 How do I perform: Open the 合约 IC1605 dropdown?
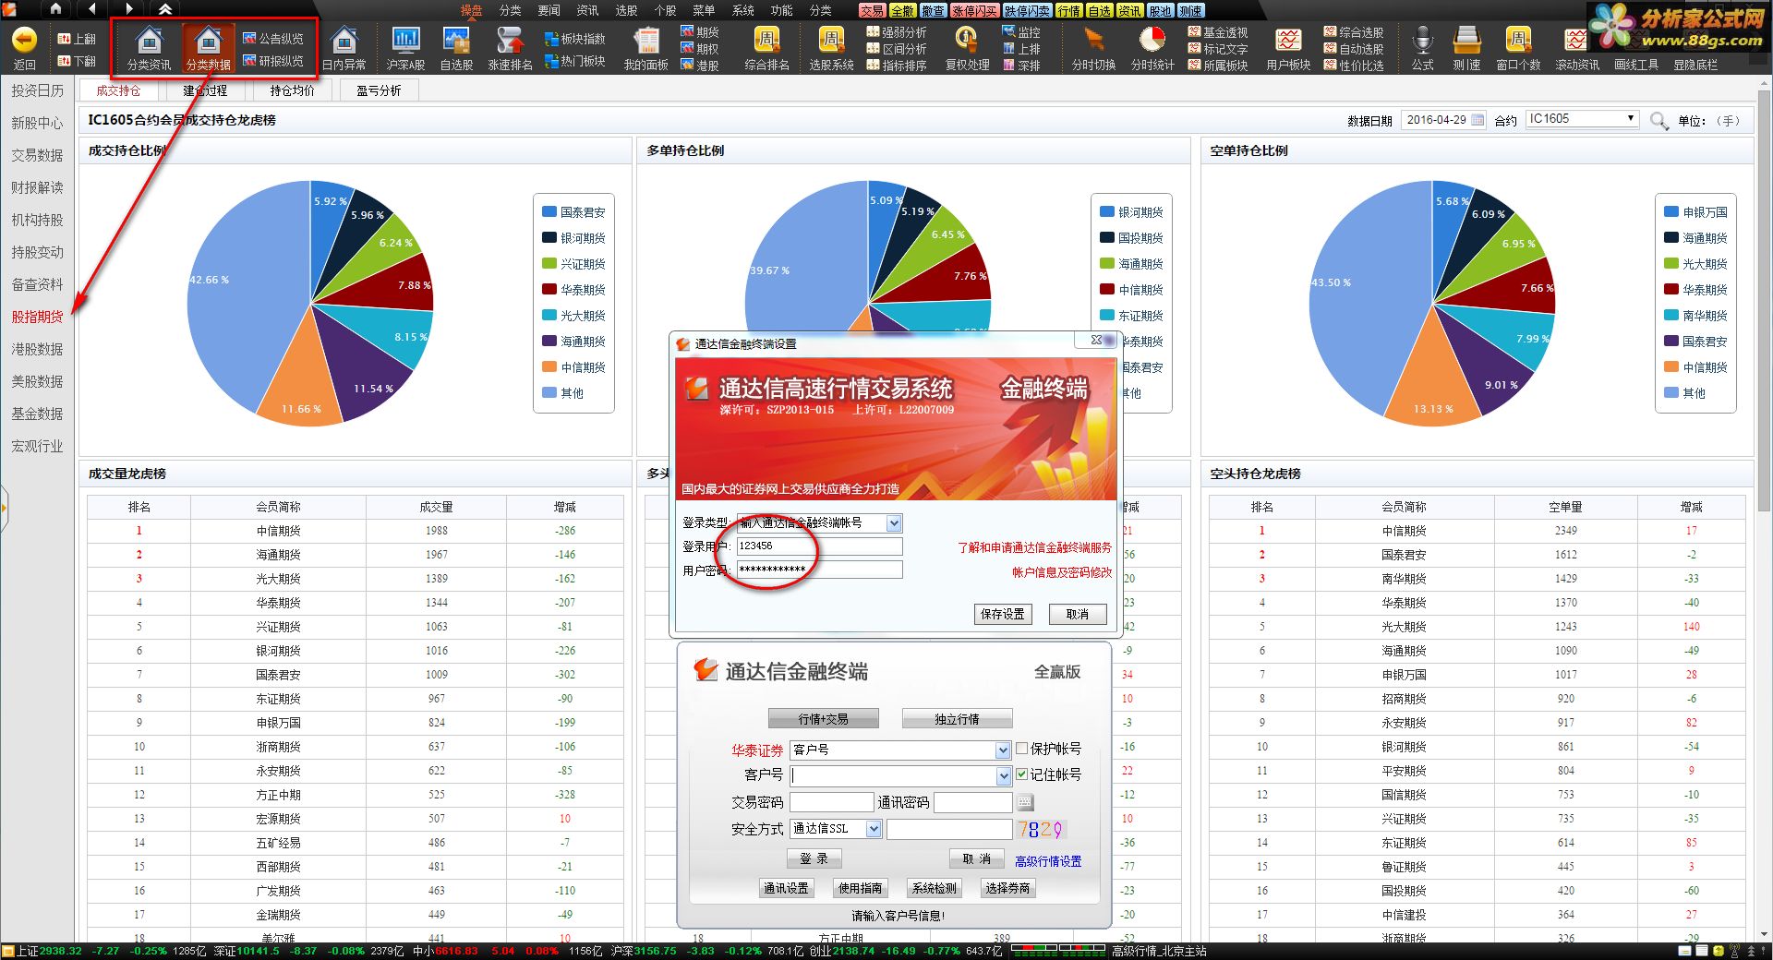click(1582, 119)
